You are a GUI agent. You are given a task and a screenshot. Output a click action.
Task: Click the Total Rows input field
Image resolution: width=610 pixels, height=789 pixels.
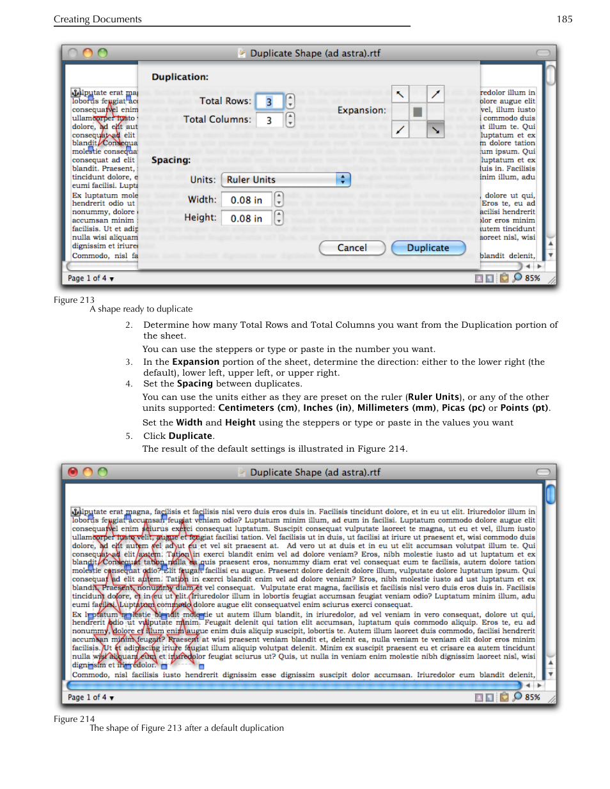coord(269,102)
